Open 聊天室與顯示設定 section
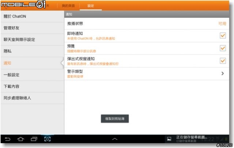This screenshot has width=234, height=148. point(32,40)
